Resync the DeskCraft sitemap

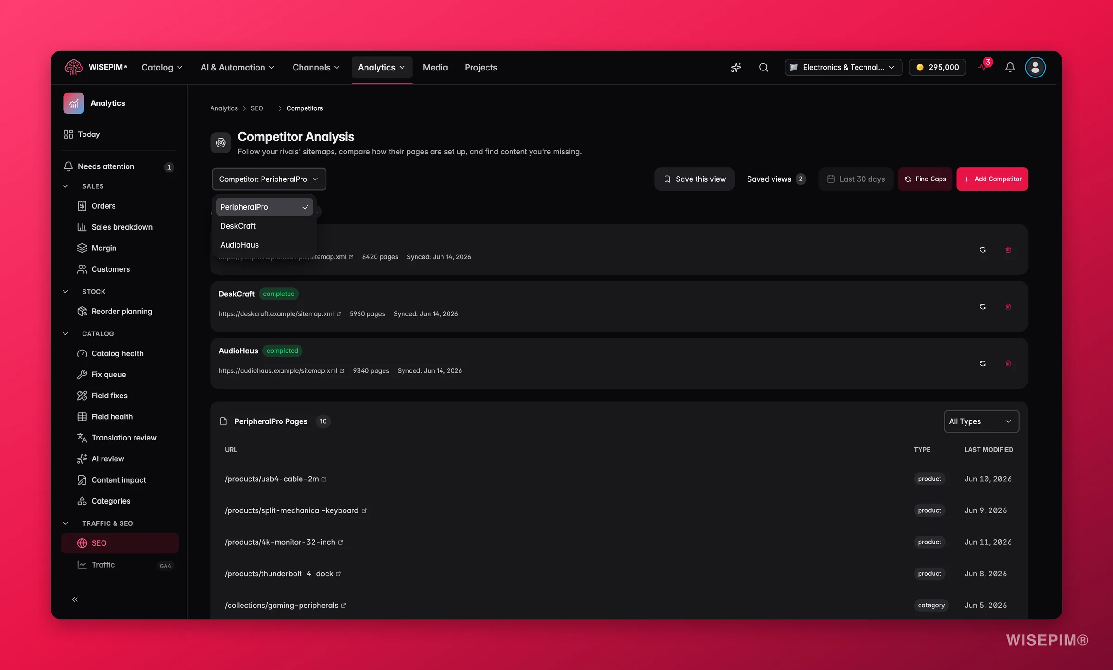[983, 307]
